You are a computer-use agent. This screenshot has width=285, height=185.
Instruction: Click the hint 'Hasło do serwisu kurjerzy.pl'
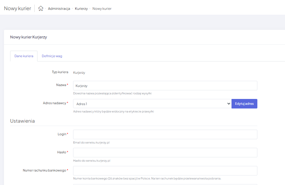pyautogui.click(x=92, y=161)
